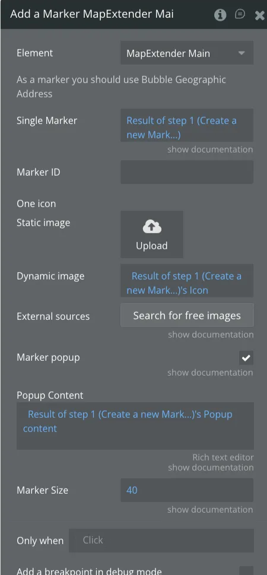This screenshot has height=575, width=267.
Task: Click the Search for free images button
Action: click(187, 315)
